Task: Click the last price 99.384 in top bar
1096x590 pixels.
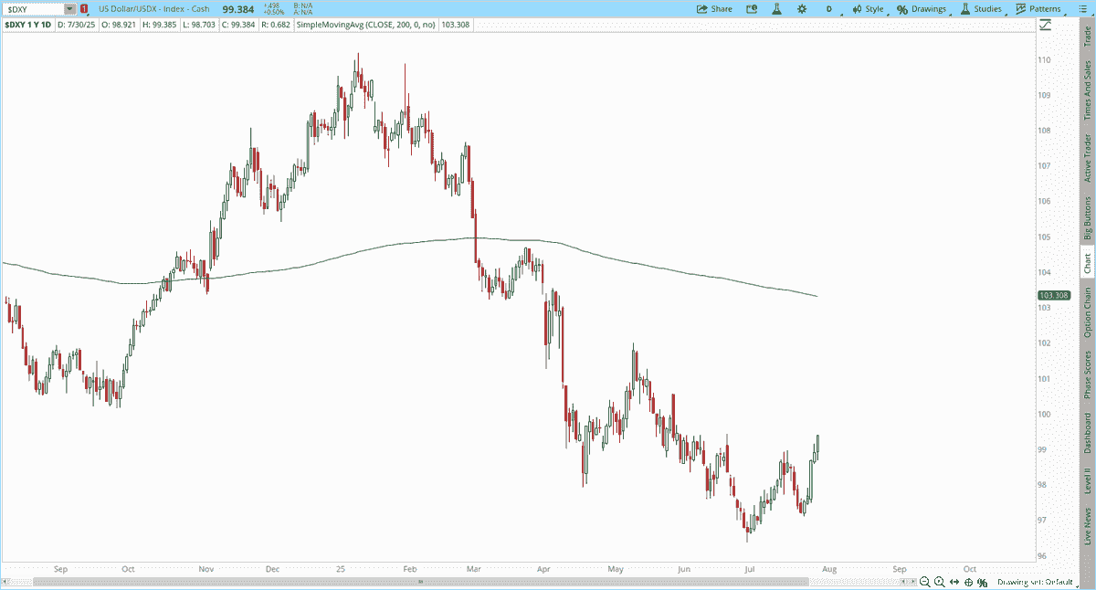Action: (238, 8)
